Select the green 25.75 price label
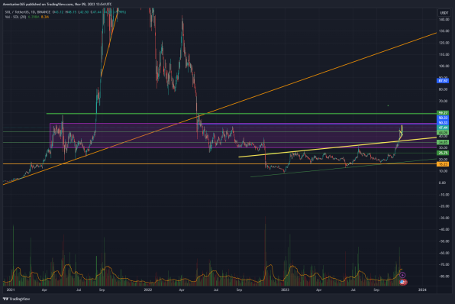 [443, 153]
